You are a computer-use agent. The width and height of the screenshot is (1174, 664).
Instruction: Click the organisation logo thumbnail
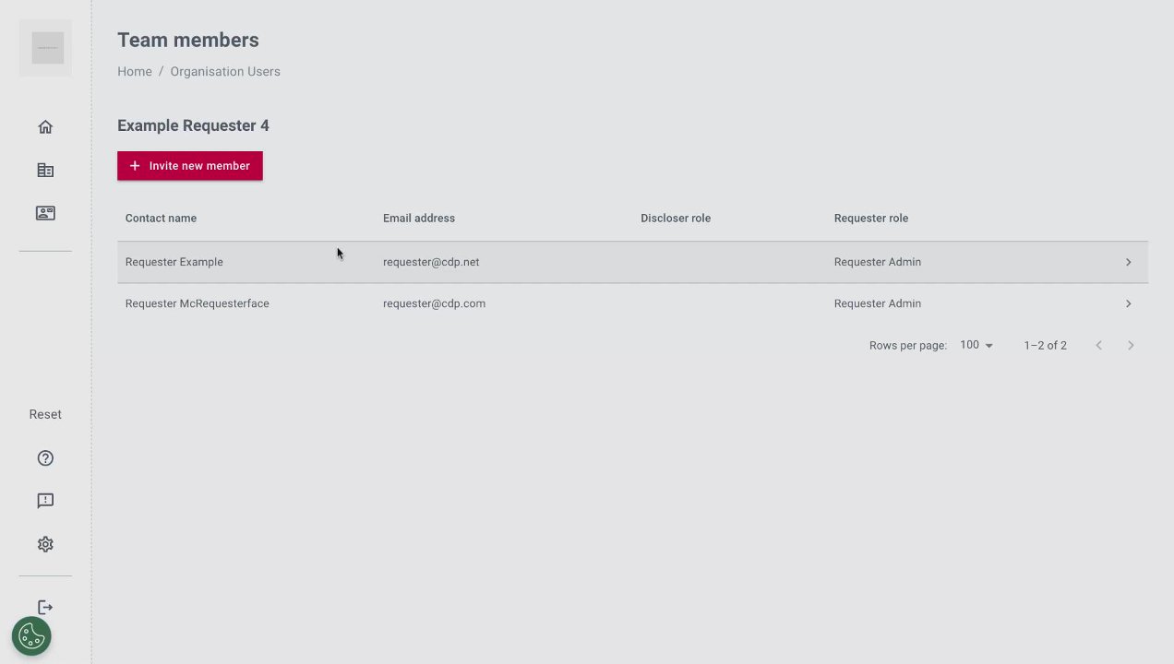(x=47, y=48)
